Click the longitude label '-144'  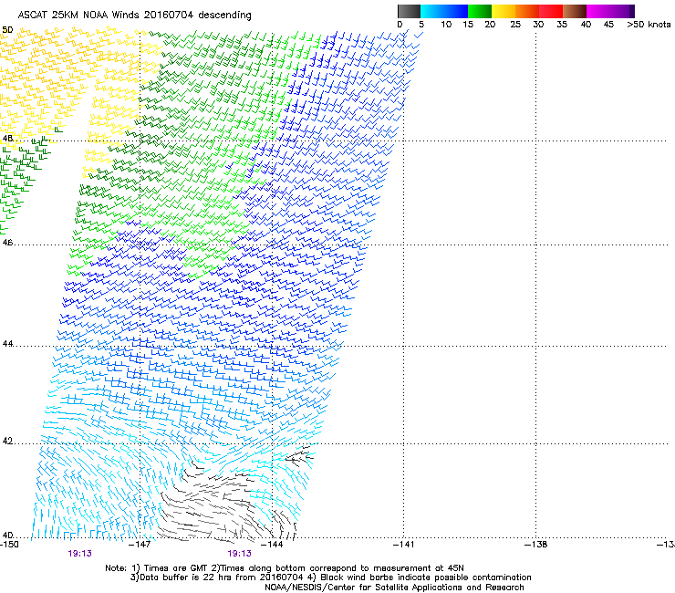pos(273,545)
